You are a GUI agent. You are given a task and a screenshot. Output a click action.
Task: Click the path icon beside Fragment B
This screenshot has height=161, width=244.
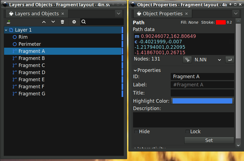15,58
